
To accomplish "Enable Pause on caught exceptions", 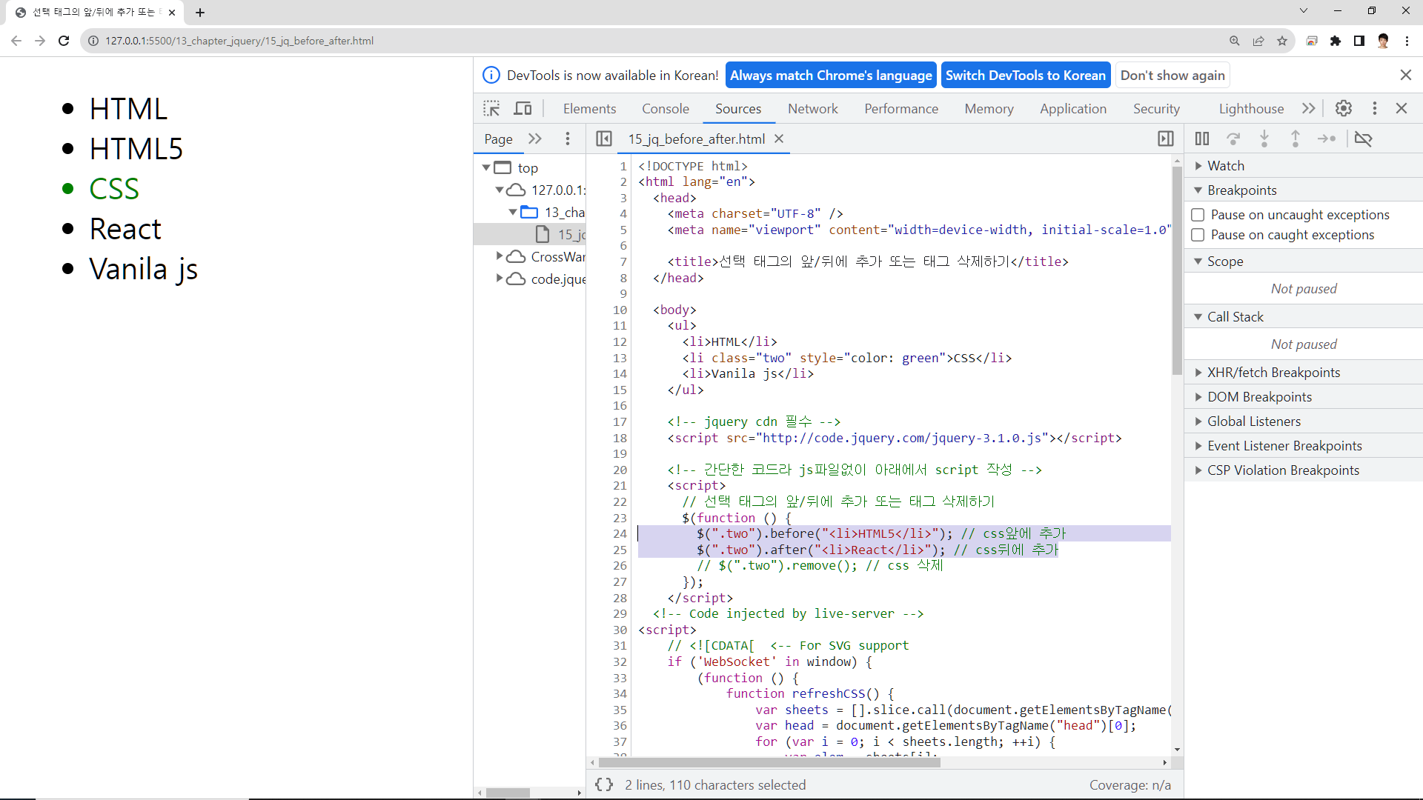I will (x=1198, y=235).
